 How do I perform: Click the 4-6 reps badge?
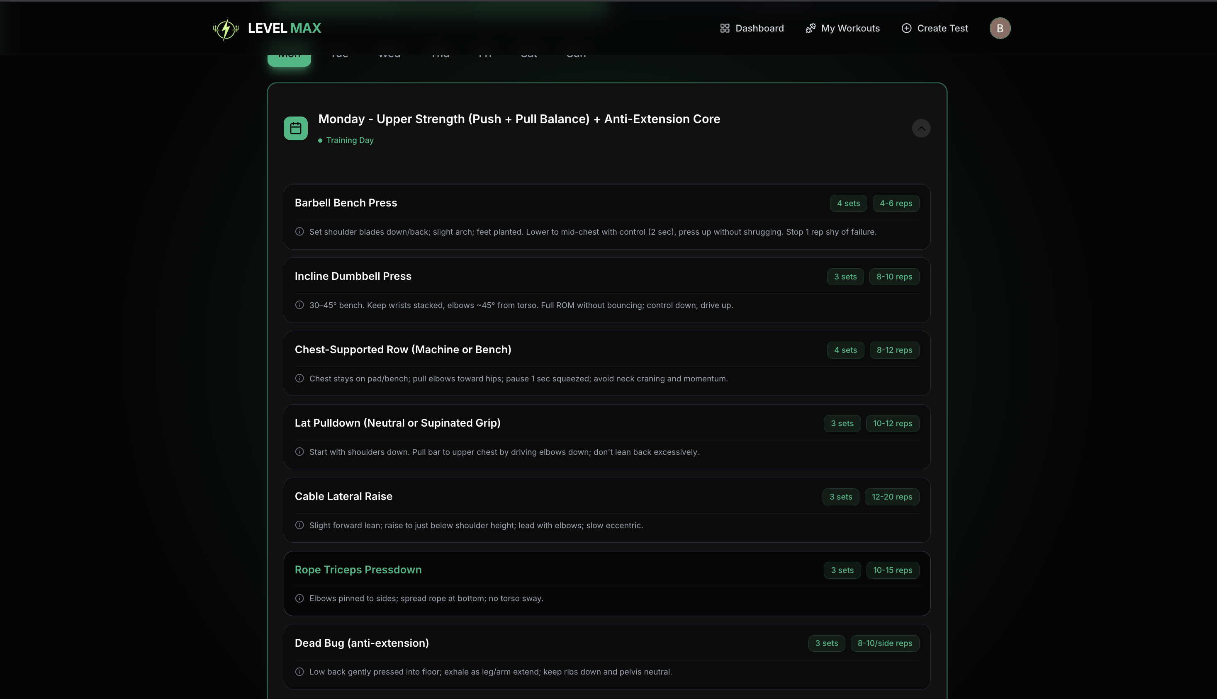(x=896, y=204)
